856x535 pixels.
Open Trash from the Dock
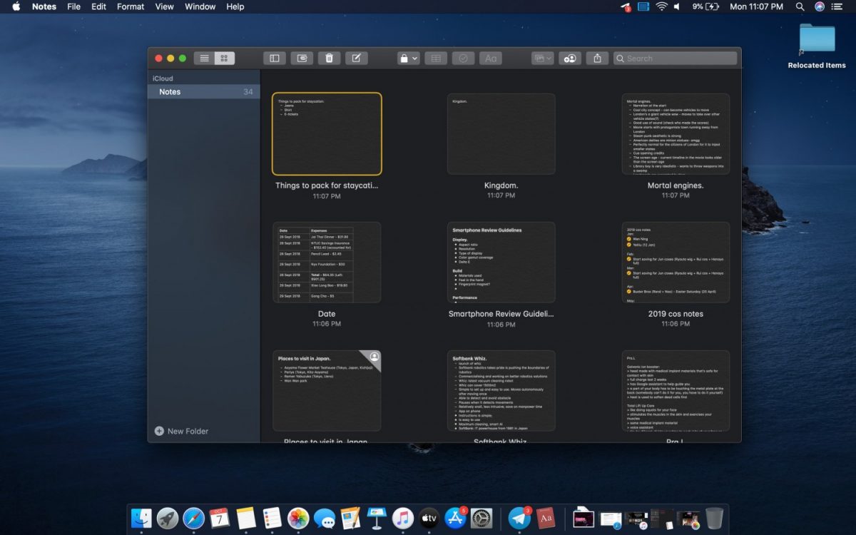pyautogui.click(x=714, y=518)
